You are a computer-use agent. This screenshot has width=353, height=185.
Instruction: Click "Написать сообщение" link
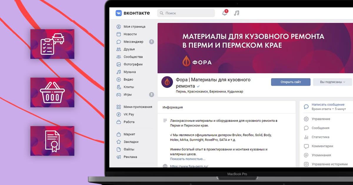point(328,105)
